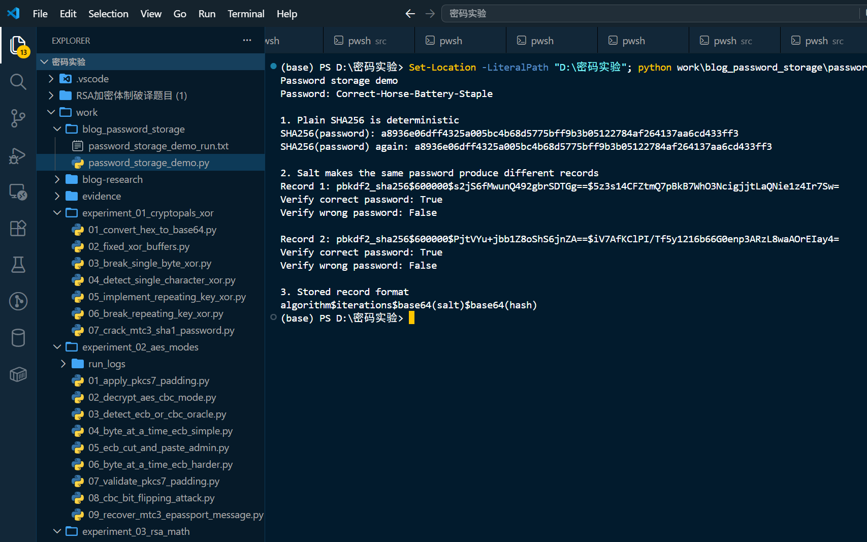Open Remote Explorer icon in activity bar
This screenshot has width=867, height=542.
tap(18, 192)
